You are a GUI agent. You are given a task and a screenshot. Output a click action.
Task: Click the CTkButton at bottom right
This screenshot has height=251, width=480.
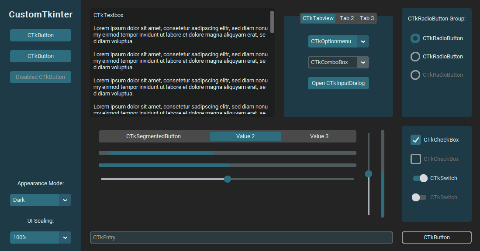[436, 237]
